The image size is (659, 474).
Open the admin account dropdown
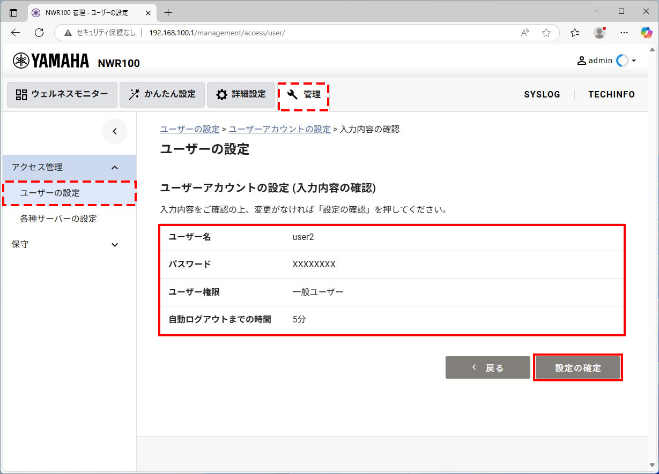tap(634, 61)
